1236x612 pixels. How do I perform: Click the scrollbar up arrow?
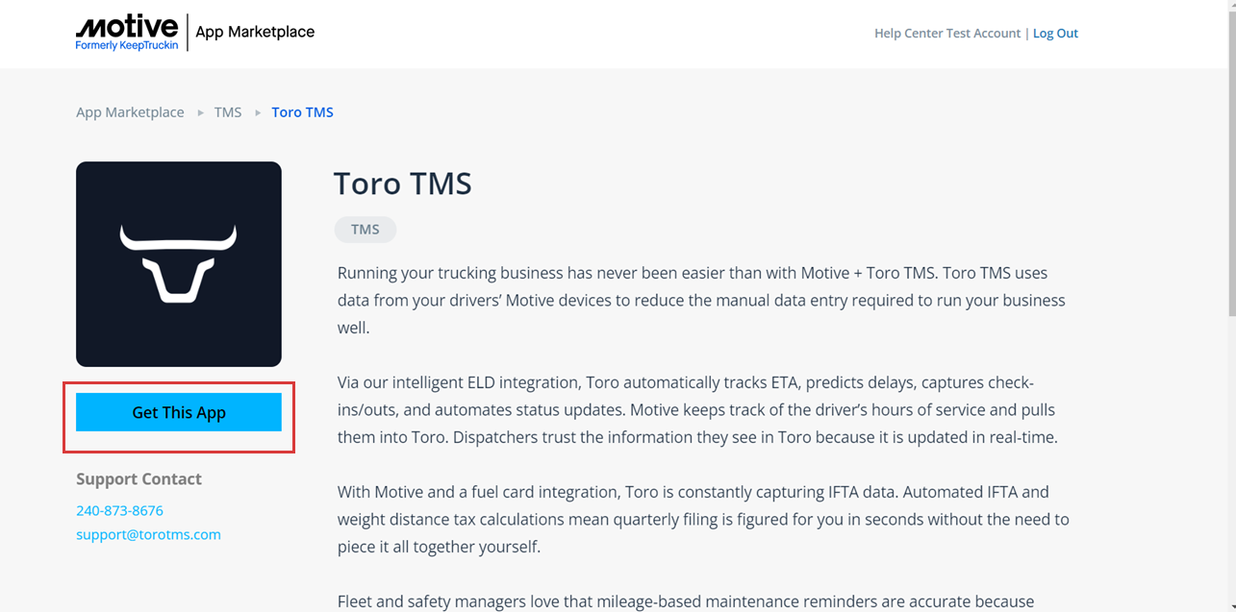pos(1230,7)
